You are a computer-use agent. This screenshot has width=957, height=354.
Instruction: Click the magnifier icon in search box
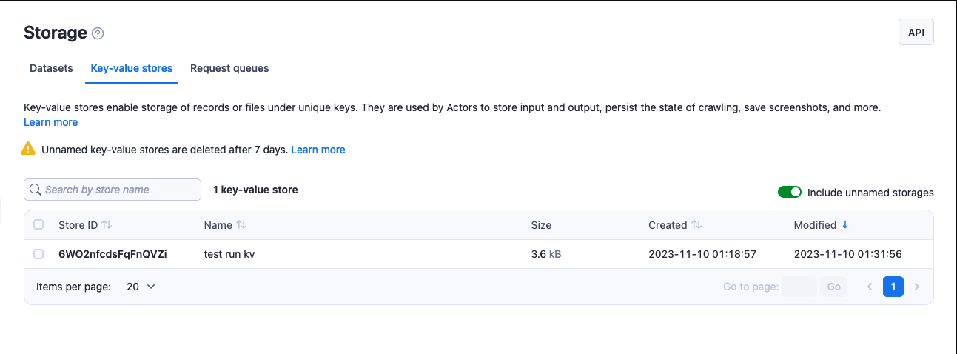[36, 190]
